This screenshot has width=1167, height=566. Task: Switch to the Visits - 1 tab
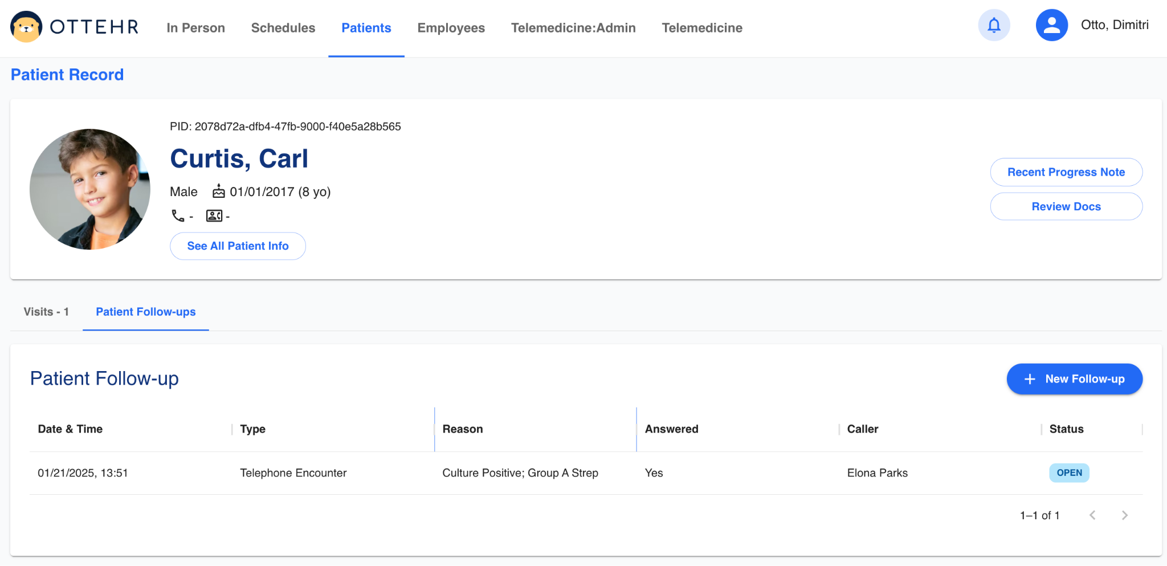[x=46, y=312]
